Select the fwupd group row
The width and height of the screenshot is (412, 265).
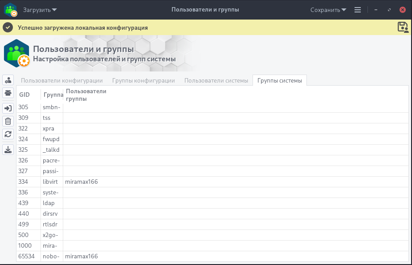pyautogui.click(x=51, y=139)
